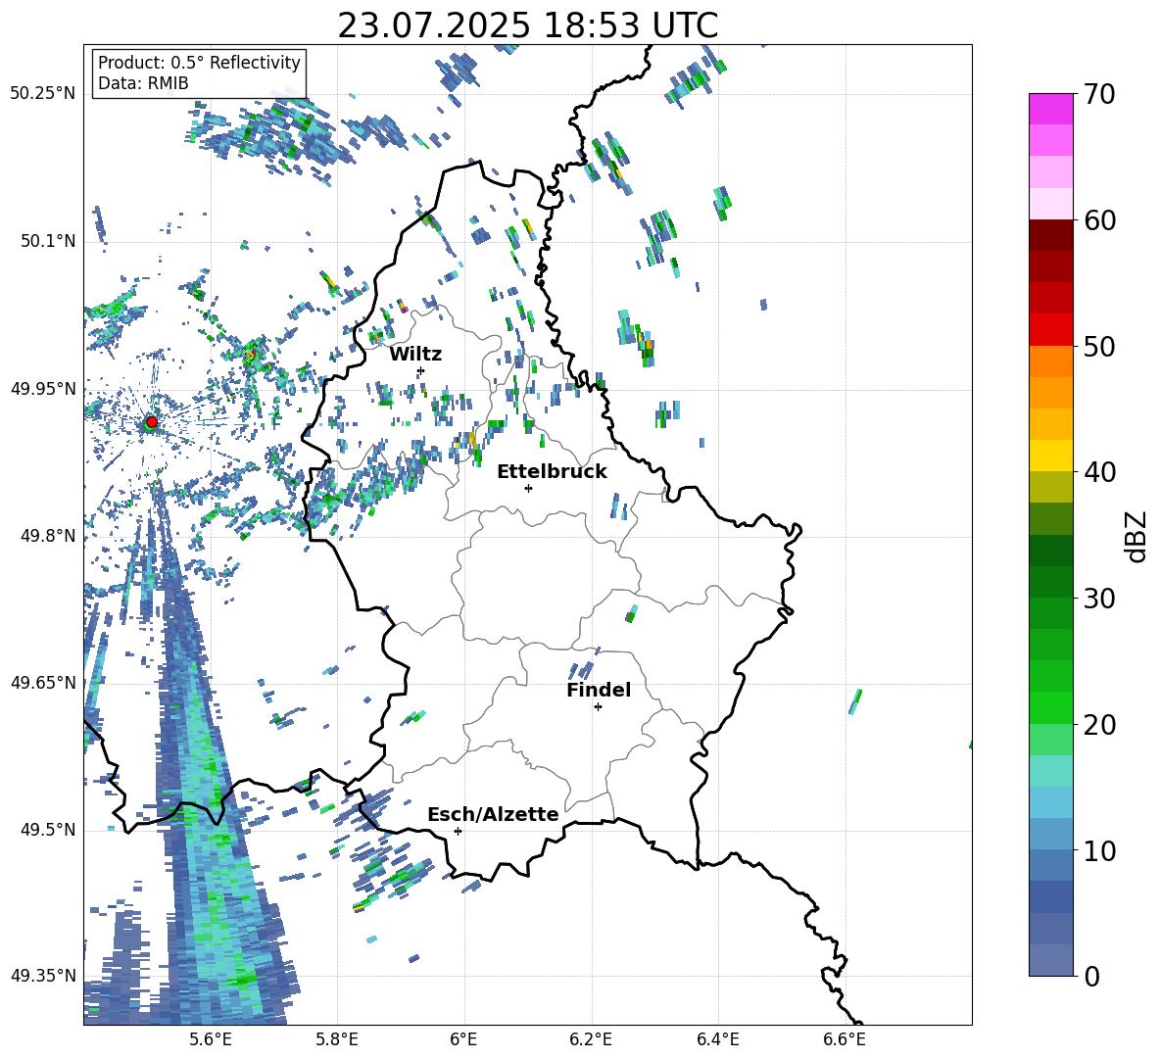Click the latitude label 49.95°N
This screenshot has height=1059, width=1160.
(43, 389)
